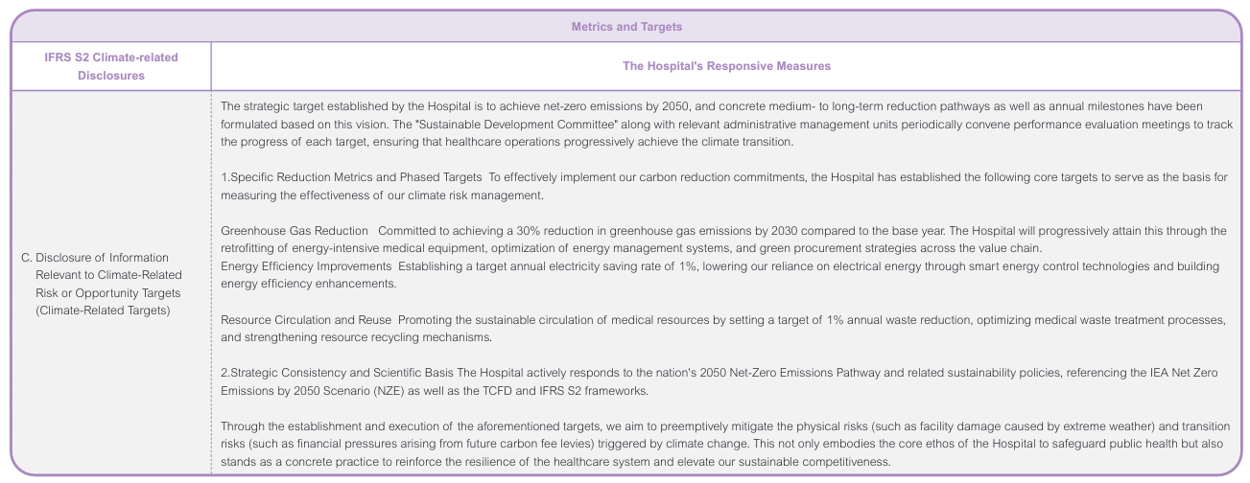Screen dimensions: 1250x483
Task: Click the 'Energy Efficiency Improvements' heading
Action: [x=307, y=265]
